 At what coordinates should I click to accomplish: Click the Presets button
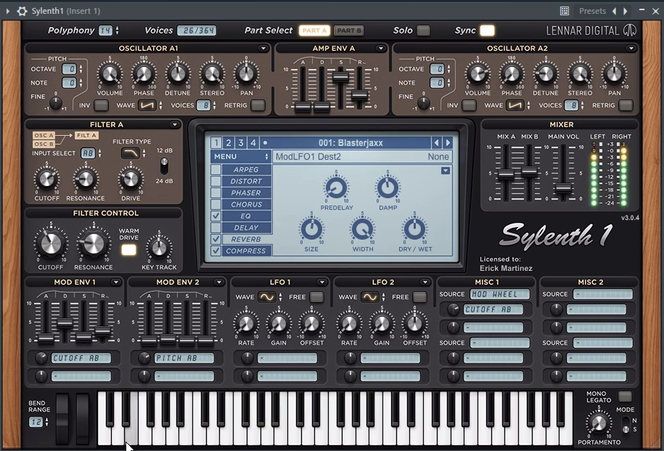click(x=592, y=11)
